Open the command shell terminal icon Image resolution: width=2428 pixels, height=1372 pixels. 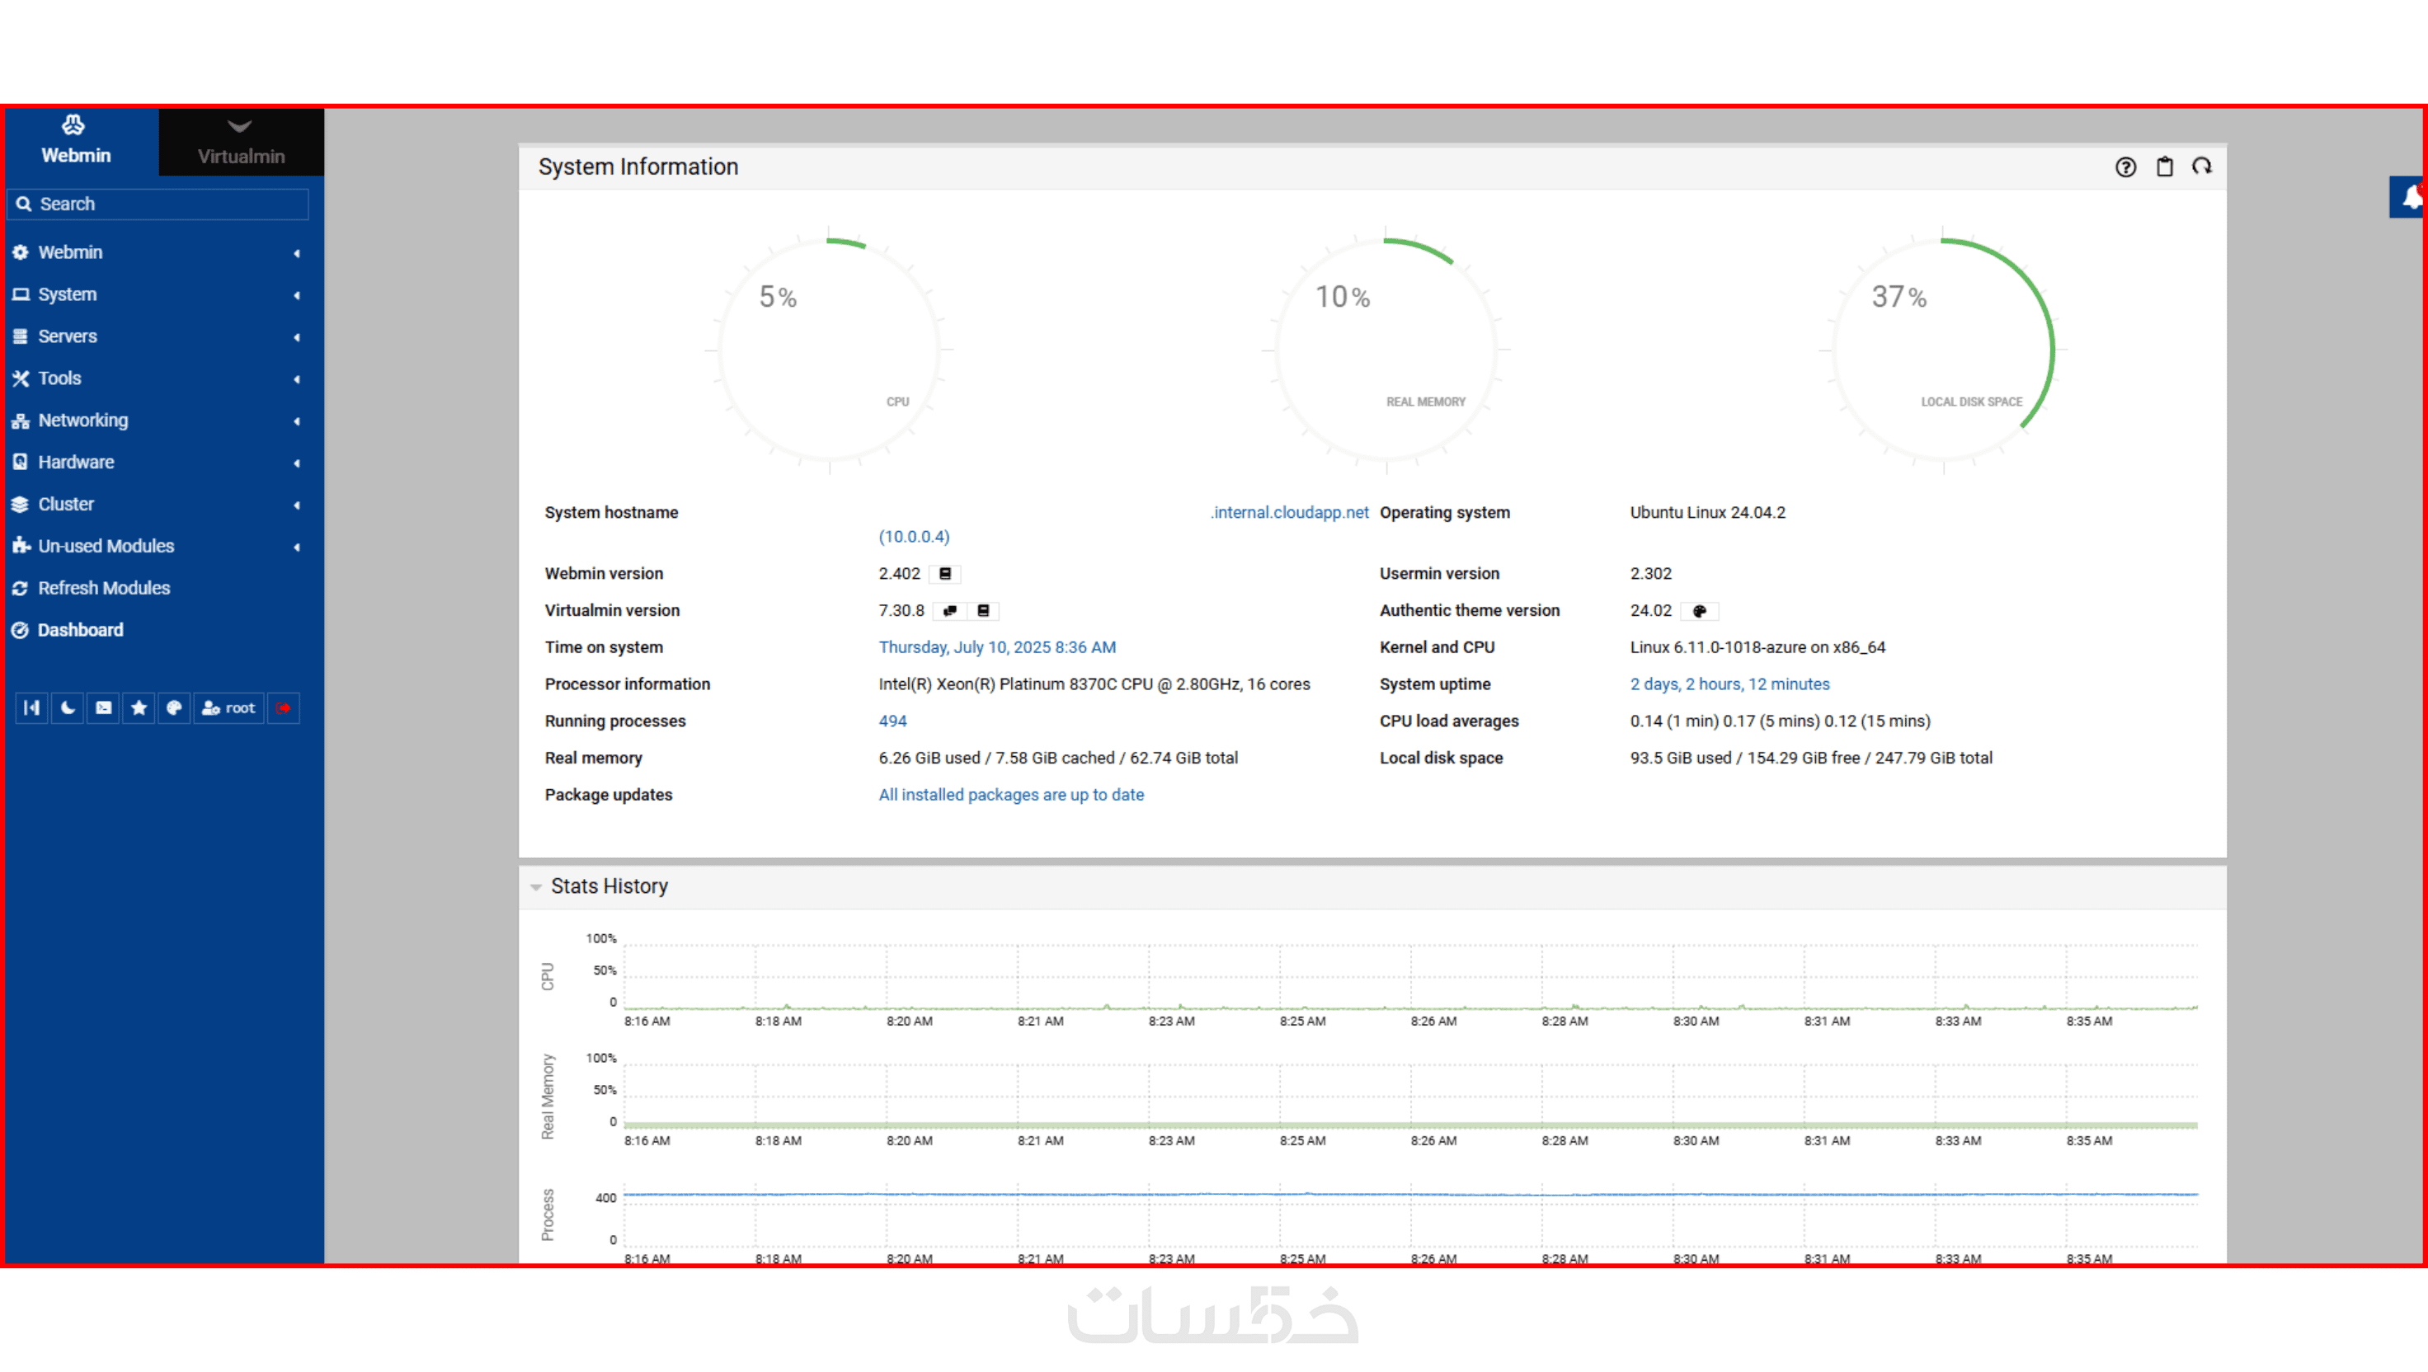click(x=104, y=707)
